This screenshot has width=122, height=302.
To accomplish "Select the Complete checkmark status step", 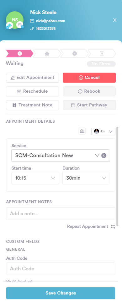I will (x=75, y=54).
